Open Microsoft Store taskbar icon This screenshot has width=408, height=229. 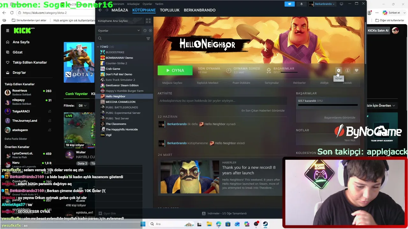(228, 224)
